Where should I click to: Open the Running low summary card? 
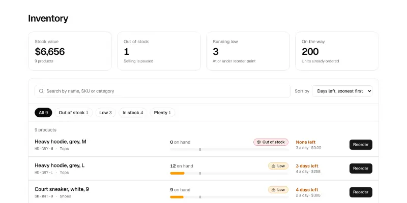pyautogui.click(x=248, y=51)
